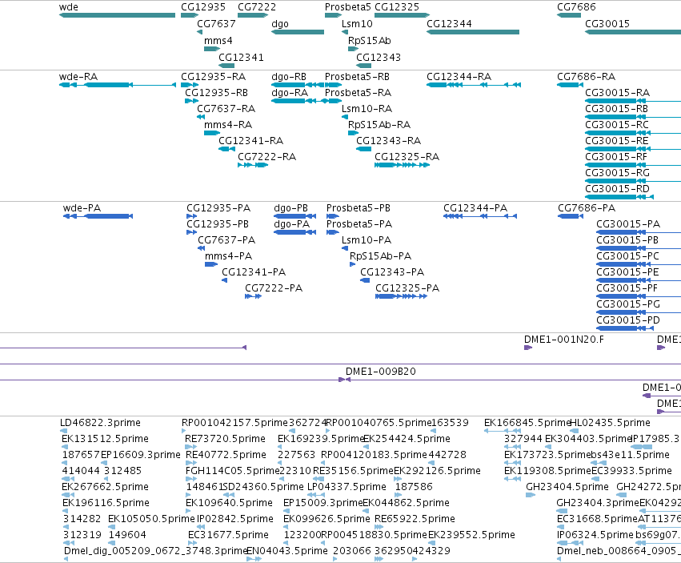Viewport: 681px width, 563px height.
Task: Open the wde-RA transcript label
Action: 78,77
